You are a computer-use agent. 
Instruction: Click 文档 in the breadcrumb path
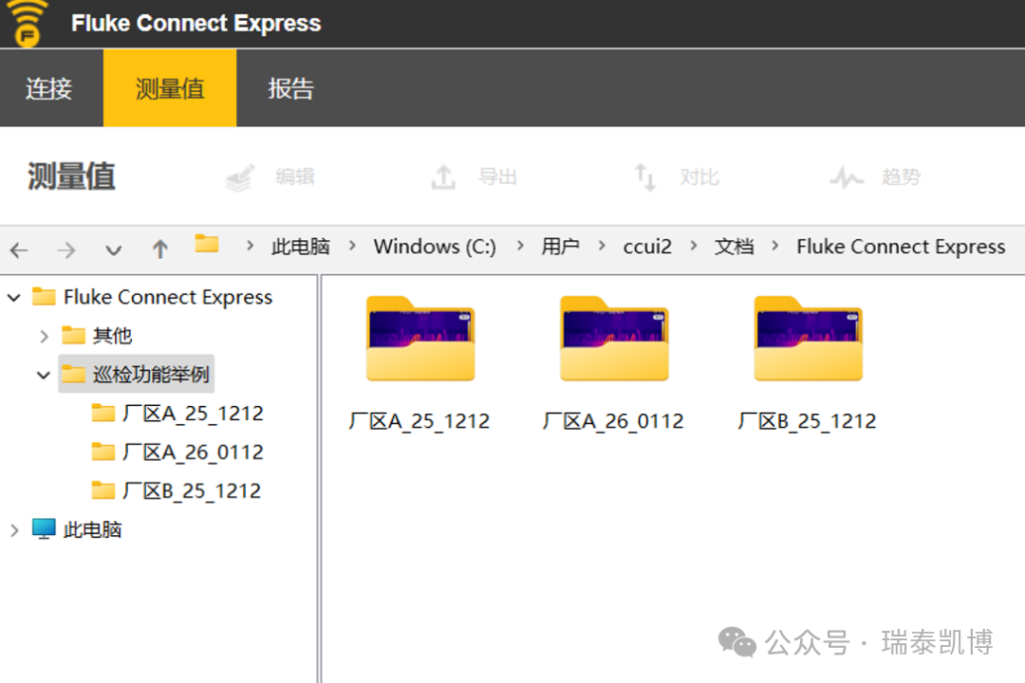click(734, 247)
